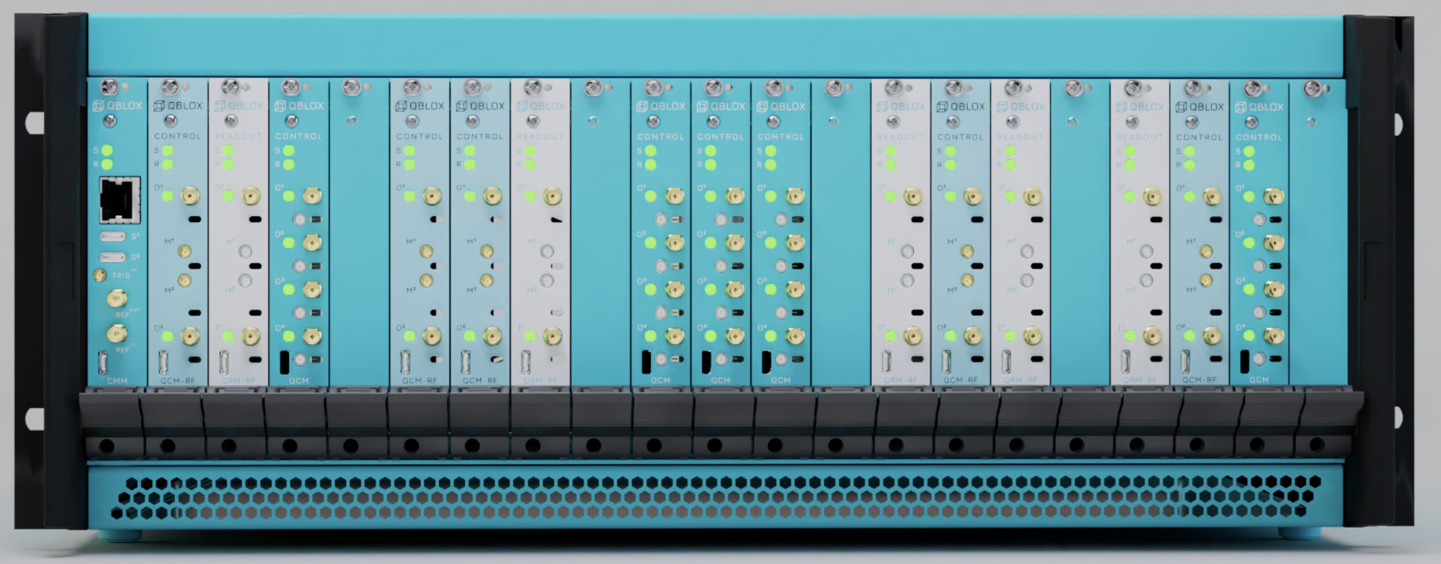Click O2 connector on QCM-RF module beside the CMM
The height and width of the screenshot is (564, 1441).
click(190, 336)
